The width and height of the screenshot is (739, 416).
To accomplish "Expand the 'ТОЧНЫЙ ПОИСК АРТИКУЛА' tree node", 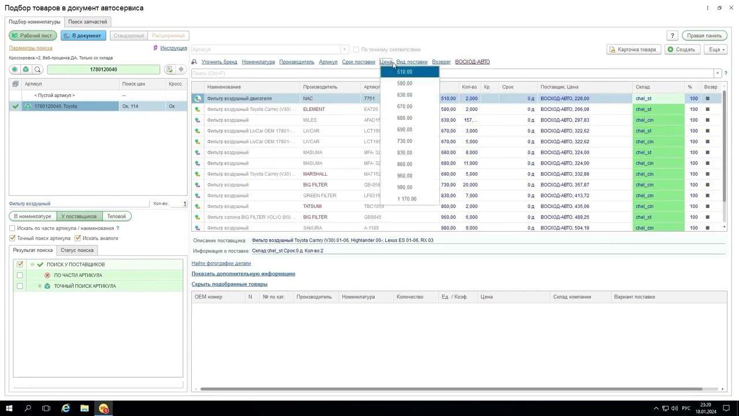I will tap(40, 287).
